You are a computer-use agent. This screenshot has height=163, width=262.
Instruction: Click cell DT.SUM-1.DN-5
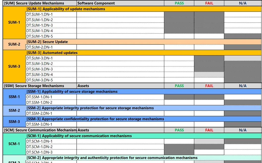coord(51,36)
